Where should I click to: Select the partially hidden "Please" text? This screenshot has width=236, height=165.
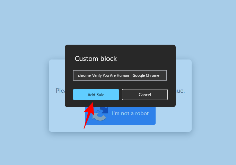point(60,91)
